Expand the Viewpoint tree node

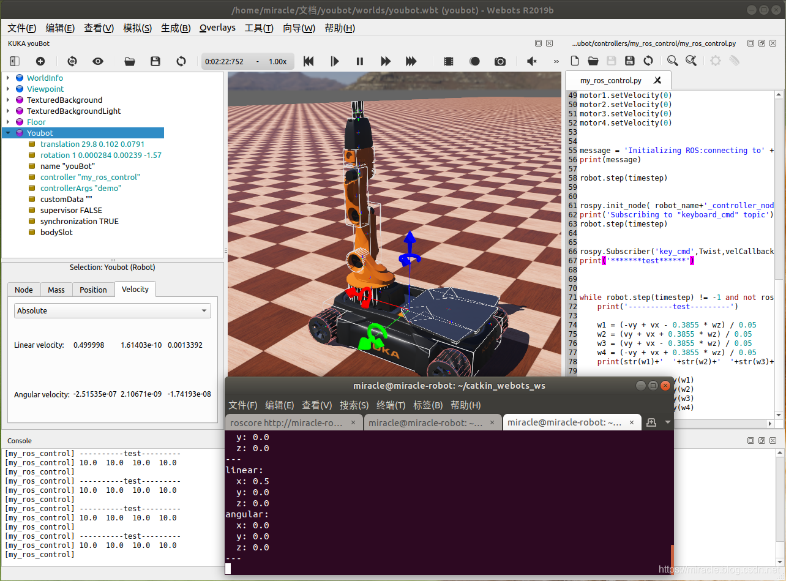[8, 89]
